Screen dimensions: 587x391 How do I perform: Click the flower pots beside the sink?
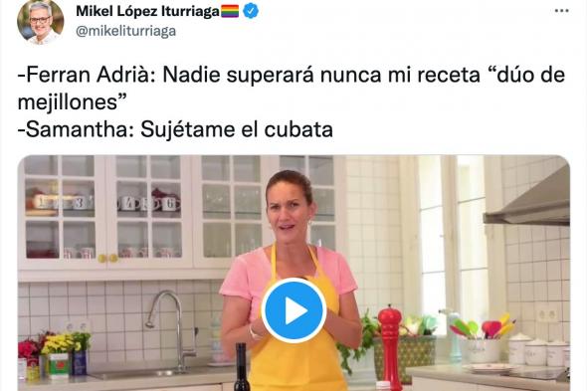tap(54, 355)
